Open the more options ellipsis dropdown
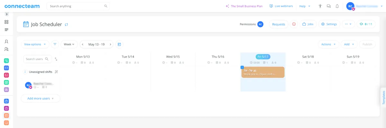Screen dimensions: 386x128 pyautogui.click(x=348, y=24)
